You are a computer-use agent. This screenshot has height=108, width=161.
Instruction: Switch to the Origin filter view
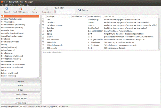pyautogui.click(x=21, y=90)
